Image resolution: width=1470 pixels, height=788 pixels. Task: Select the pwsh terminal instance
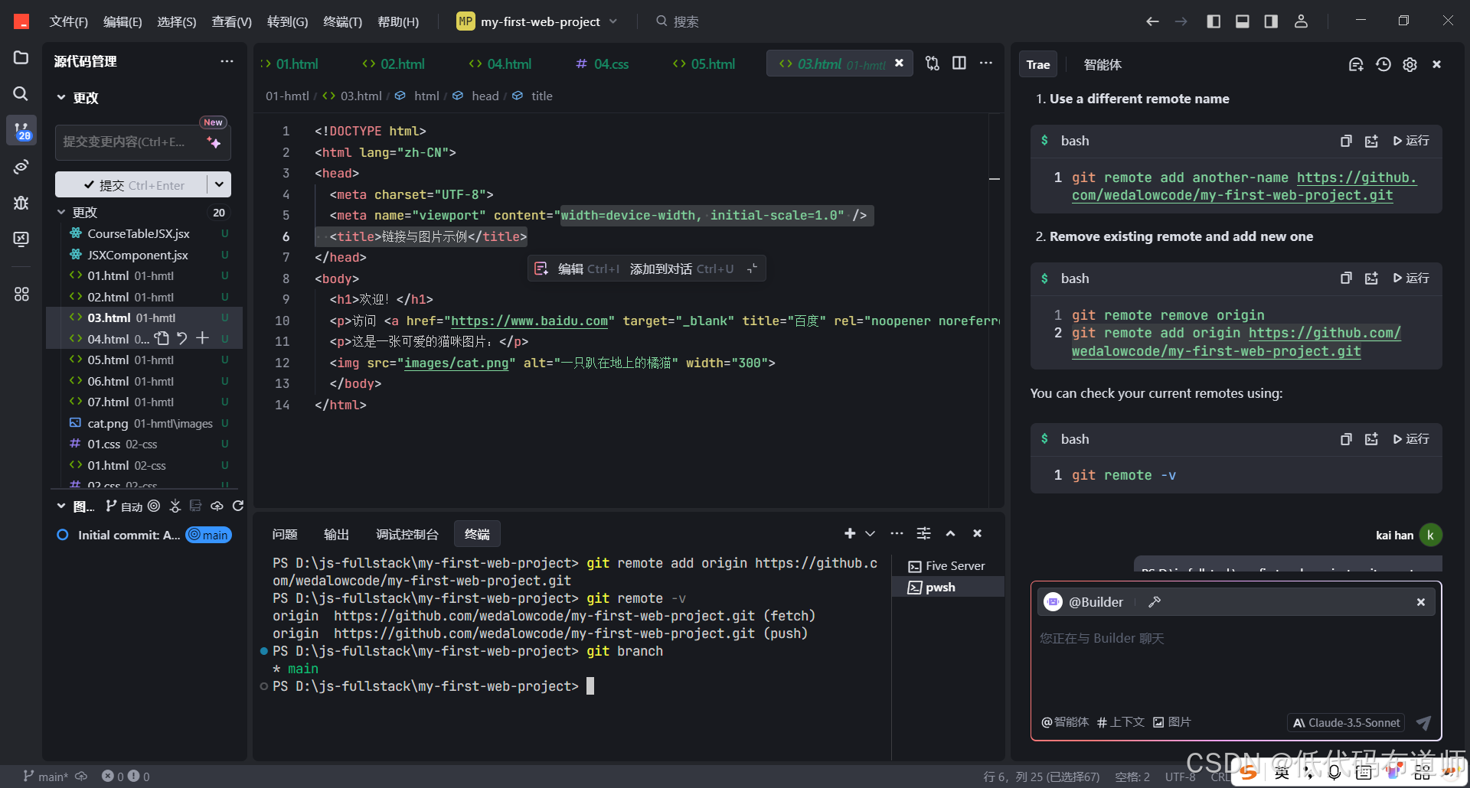(948, 587)
